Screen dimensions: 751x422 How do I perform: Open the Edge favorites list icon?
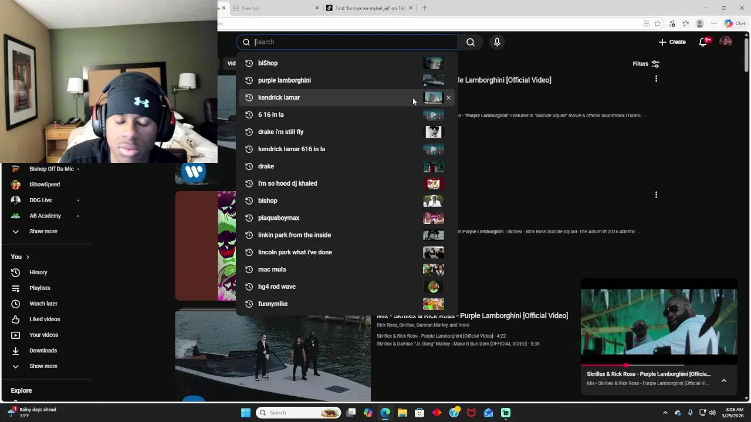coord(685,23)
